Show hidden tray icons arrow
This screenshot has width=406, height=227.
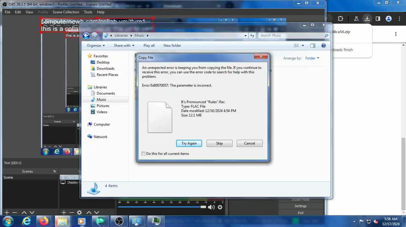tap(354, 221)
